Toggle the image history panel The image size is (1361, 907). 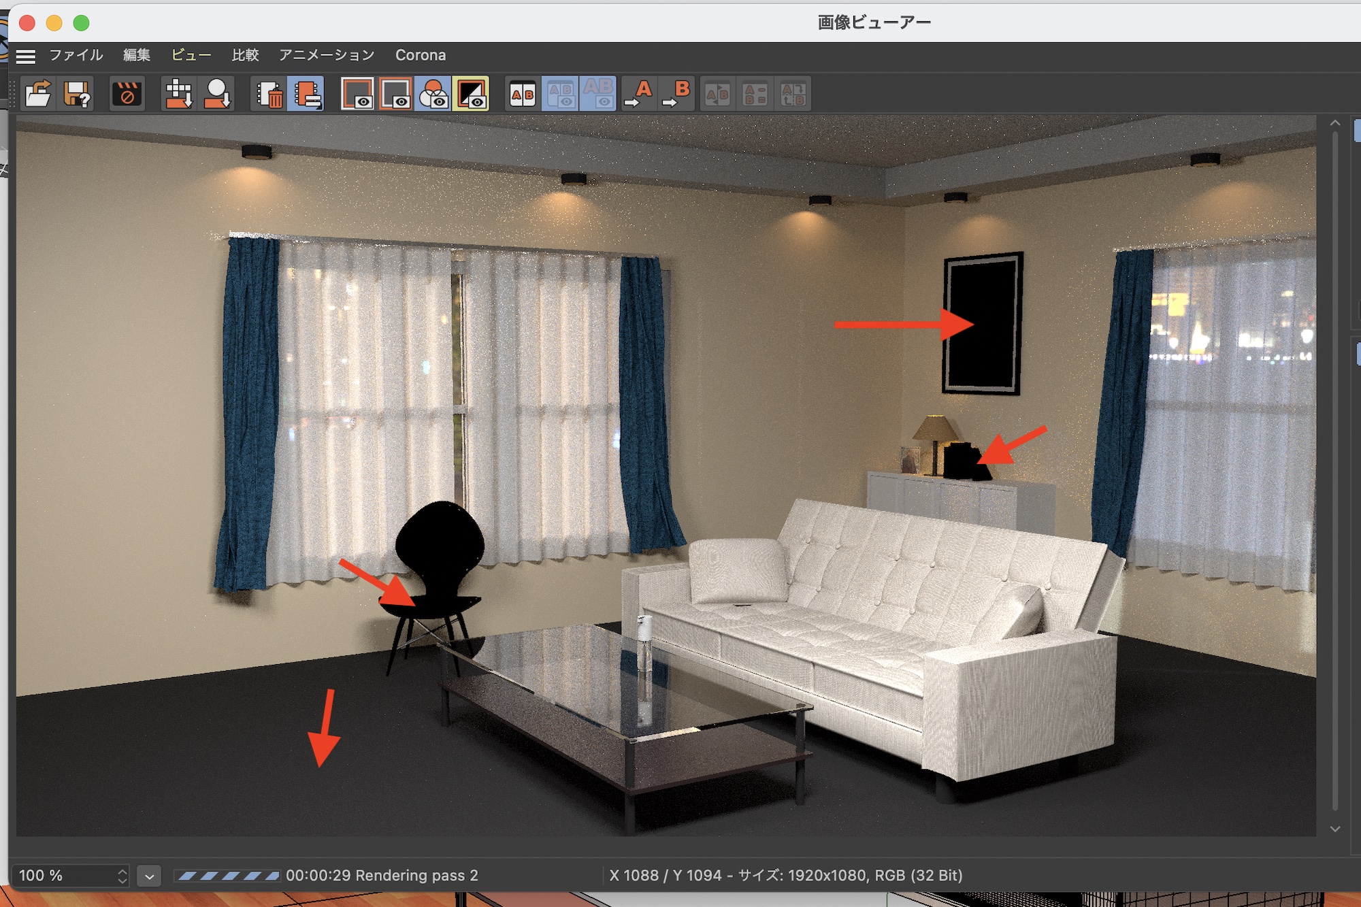306,93
